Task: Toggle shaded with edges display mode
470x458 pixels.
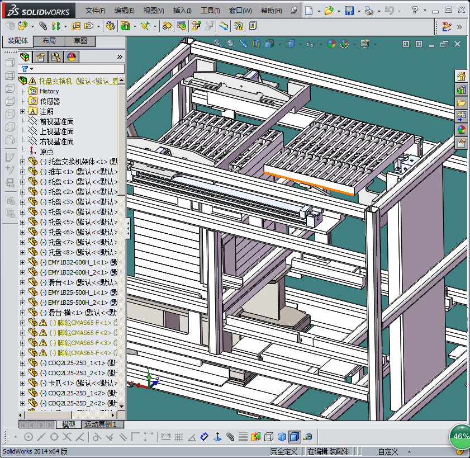Action: [x=294, y=437]
